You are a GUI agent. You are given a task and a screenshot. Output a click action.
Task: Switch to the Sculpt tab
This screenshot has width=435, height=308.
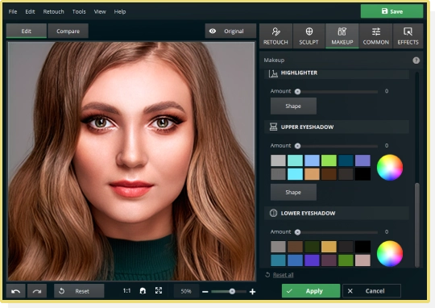pyautogui.click(x=309, y=36)
